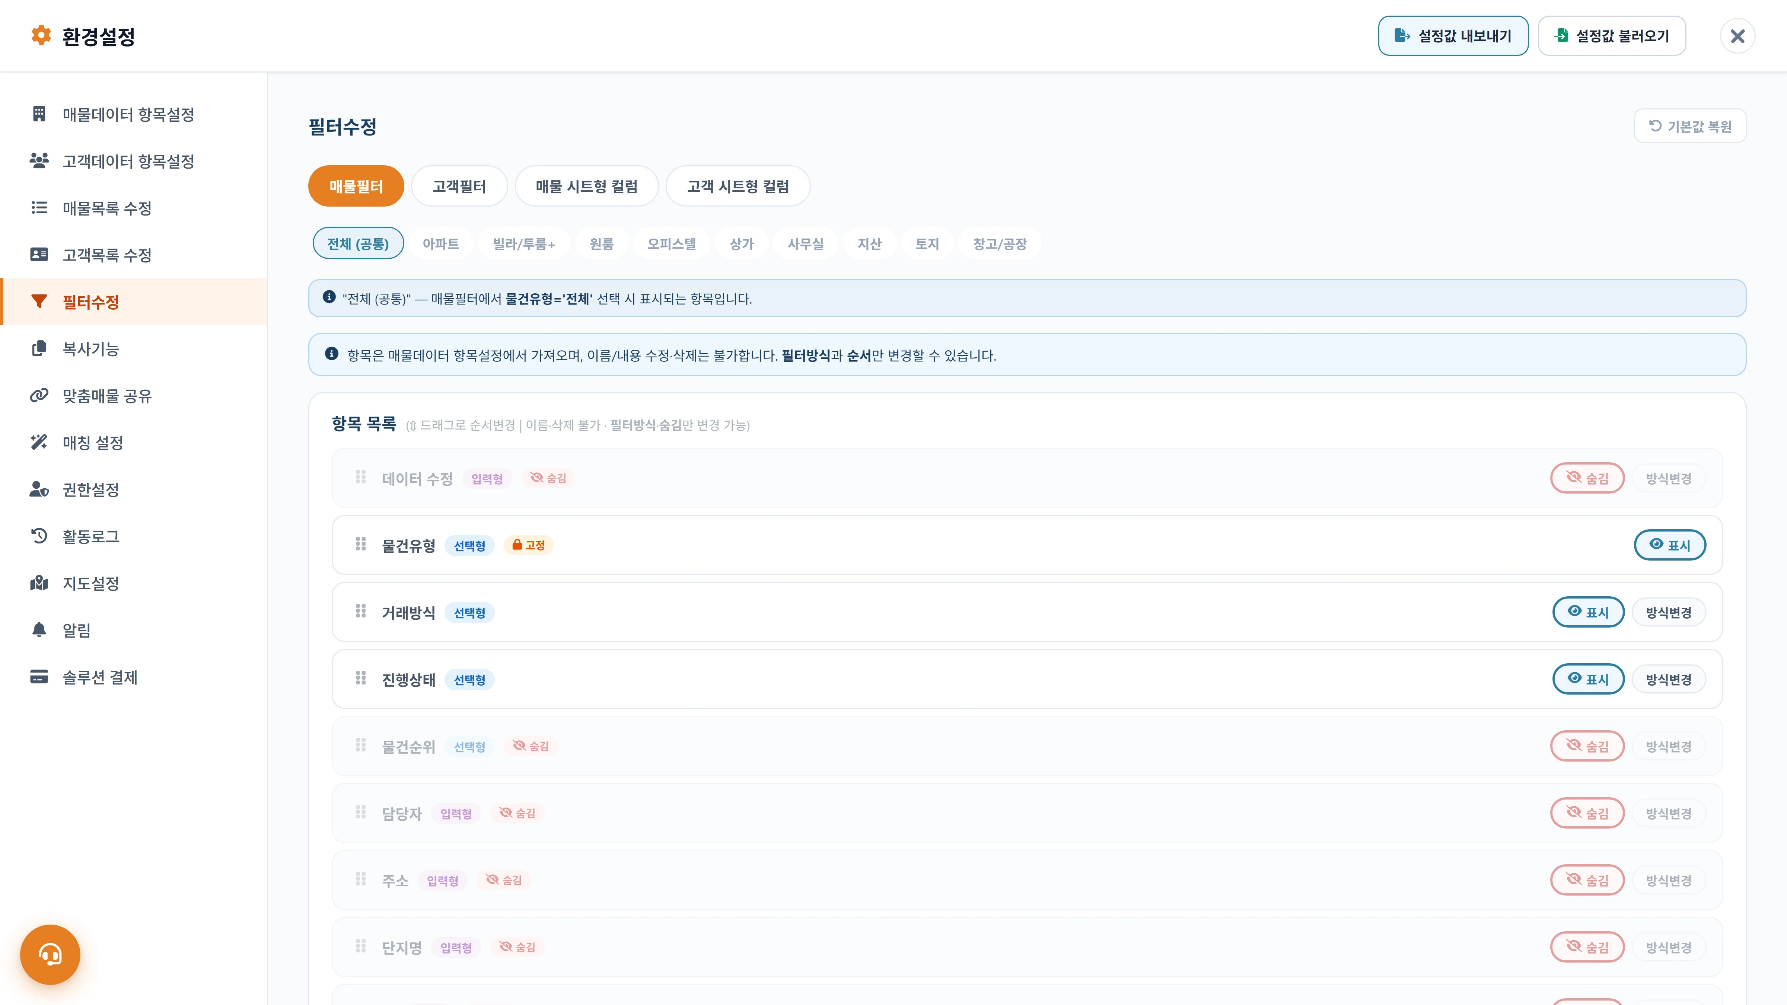
Task: Click drag handle of 담당자 row
Action: [361, 812]
